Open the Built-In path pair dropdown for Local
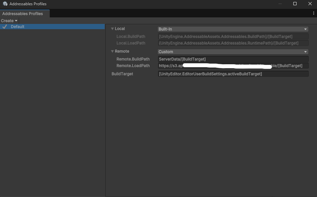Screen dimensions: 317x197 pyautogui.click(x=233, y=29)
